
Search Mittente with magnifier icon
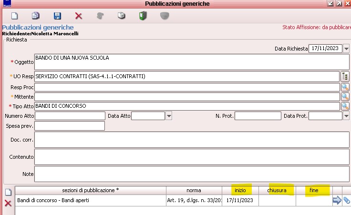345,97
